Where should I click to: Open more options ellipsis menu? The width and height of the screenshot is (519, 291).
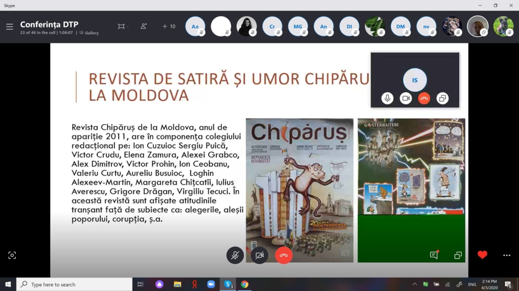click(507, 255)
